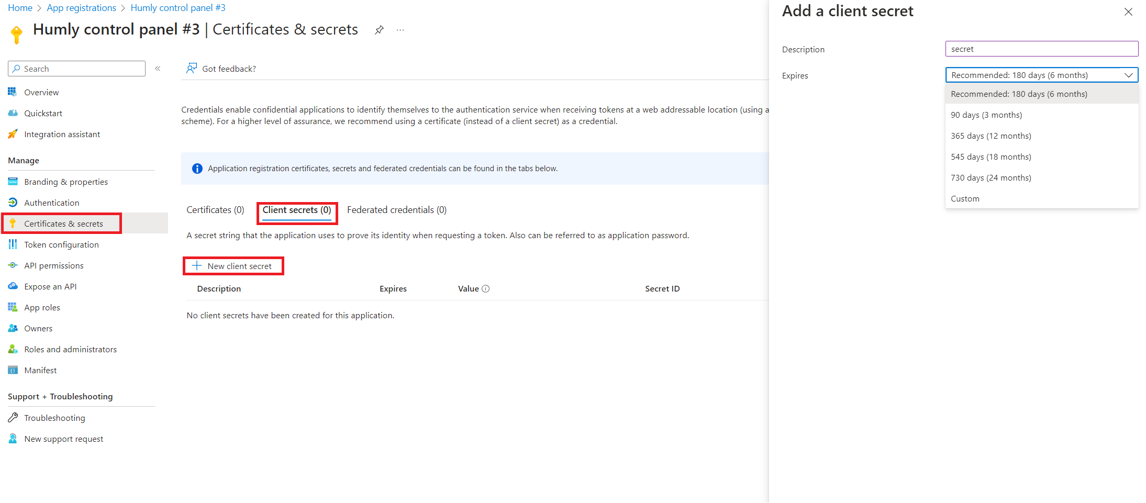
Task: Select 730 days (24 months) option
Action: [x=1042, y=178]
